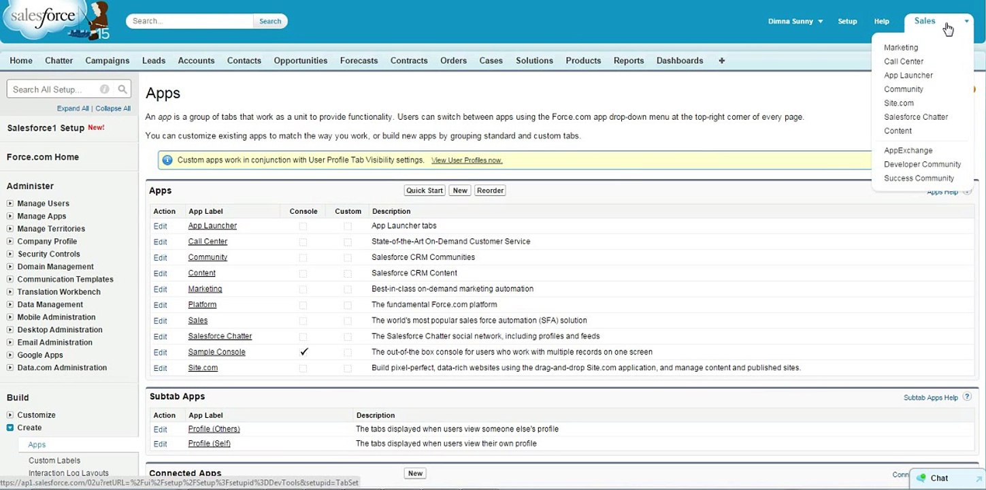Expand Company Profile tree node

10,242
